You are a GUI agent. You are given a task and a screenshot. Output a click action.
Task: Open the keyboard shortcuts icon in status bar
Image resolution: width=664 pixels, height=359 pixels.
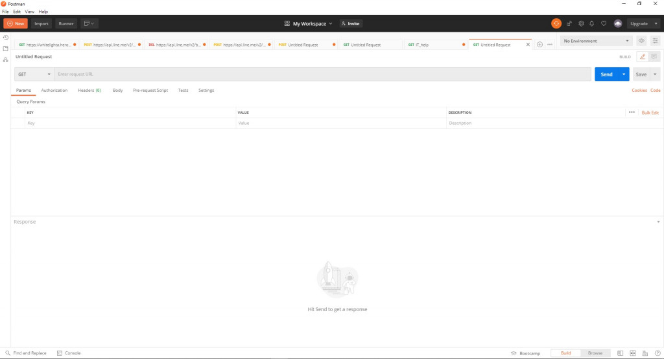(645, 353)
